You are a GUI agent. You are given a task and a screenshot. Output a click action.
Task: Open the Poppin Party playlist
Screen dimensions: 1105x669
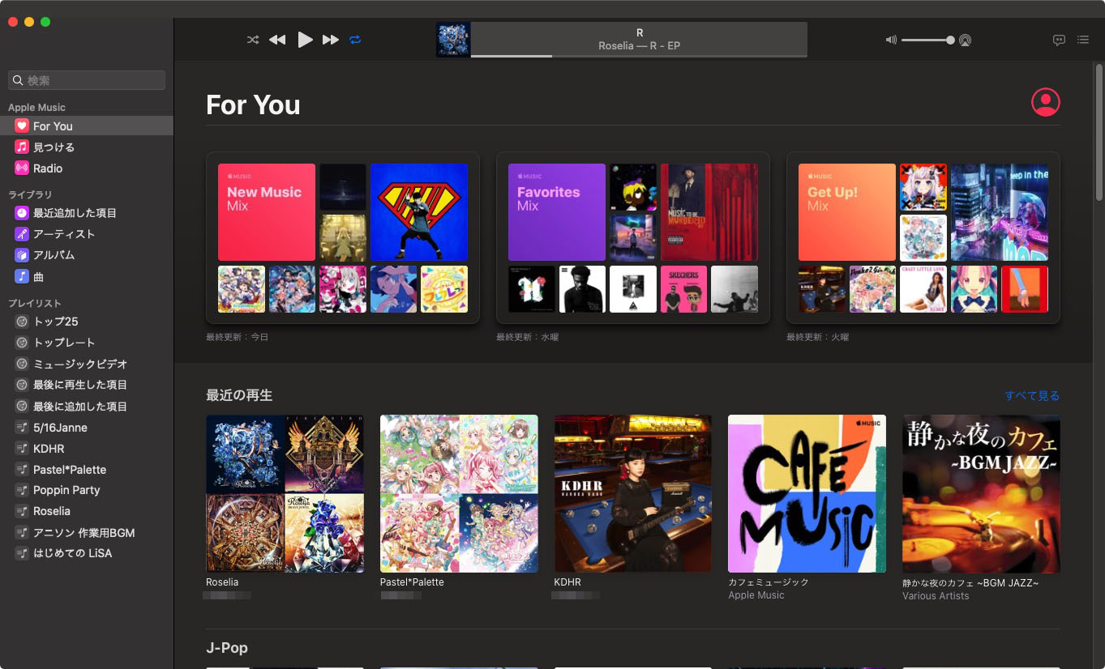pyautogui.click(x=87, y=490)
